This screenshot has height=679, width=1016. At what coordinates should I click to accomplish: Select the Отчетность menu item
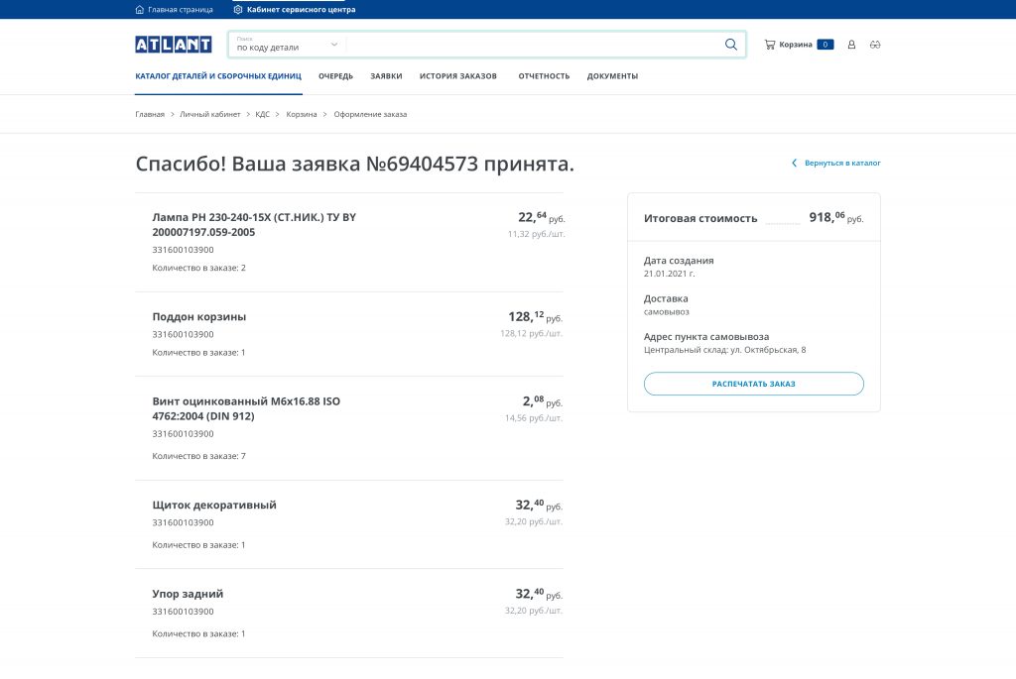pos(544,76)
